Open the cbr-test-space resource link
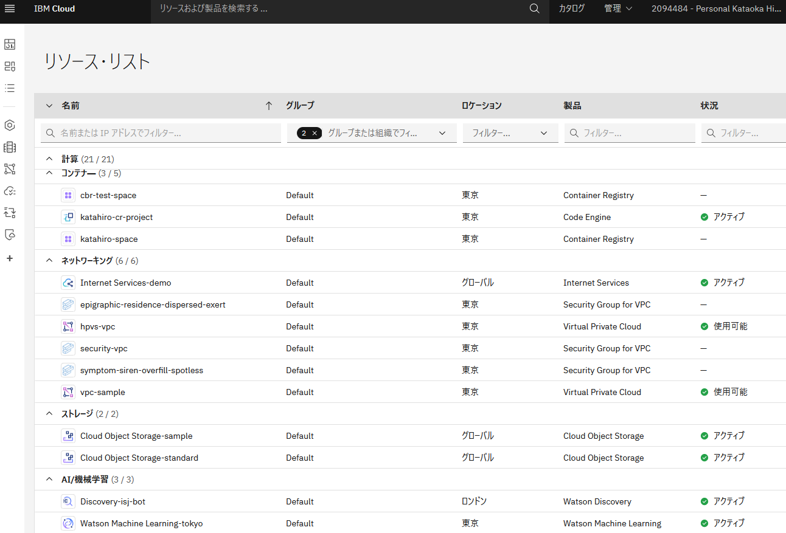The image size is (786, 533). point(108,195)
